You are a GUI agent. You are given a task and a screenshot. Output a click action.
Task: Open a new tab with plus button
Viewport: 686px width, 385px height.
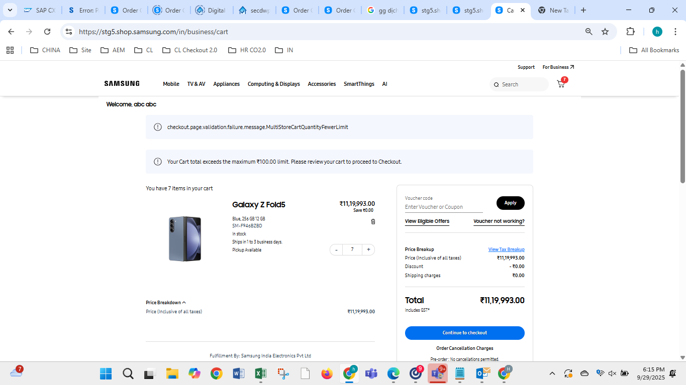[x=583, y=10]
